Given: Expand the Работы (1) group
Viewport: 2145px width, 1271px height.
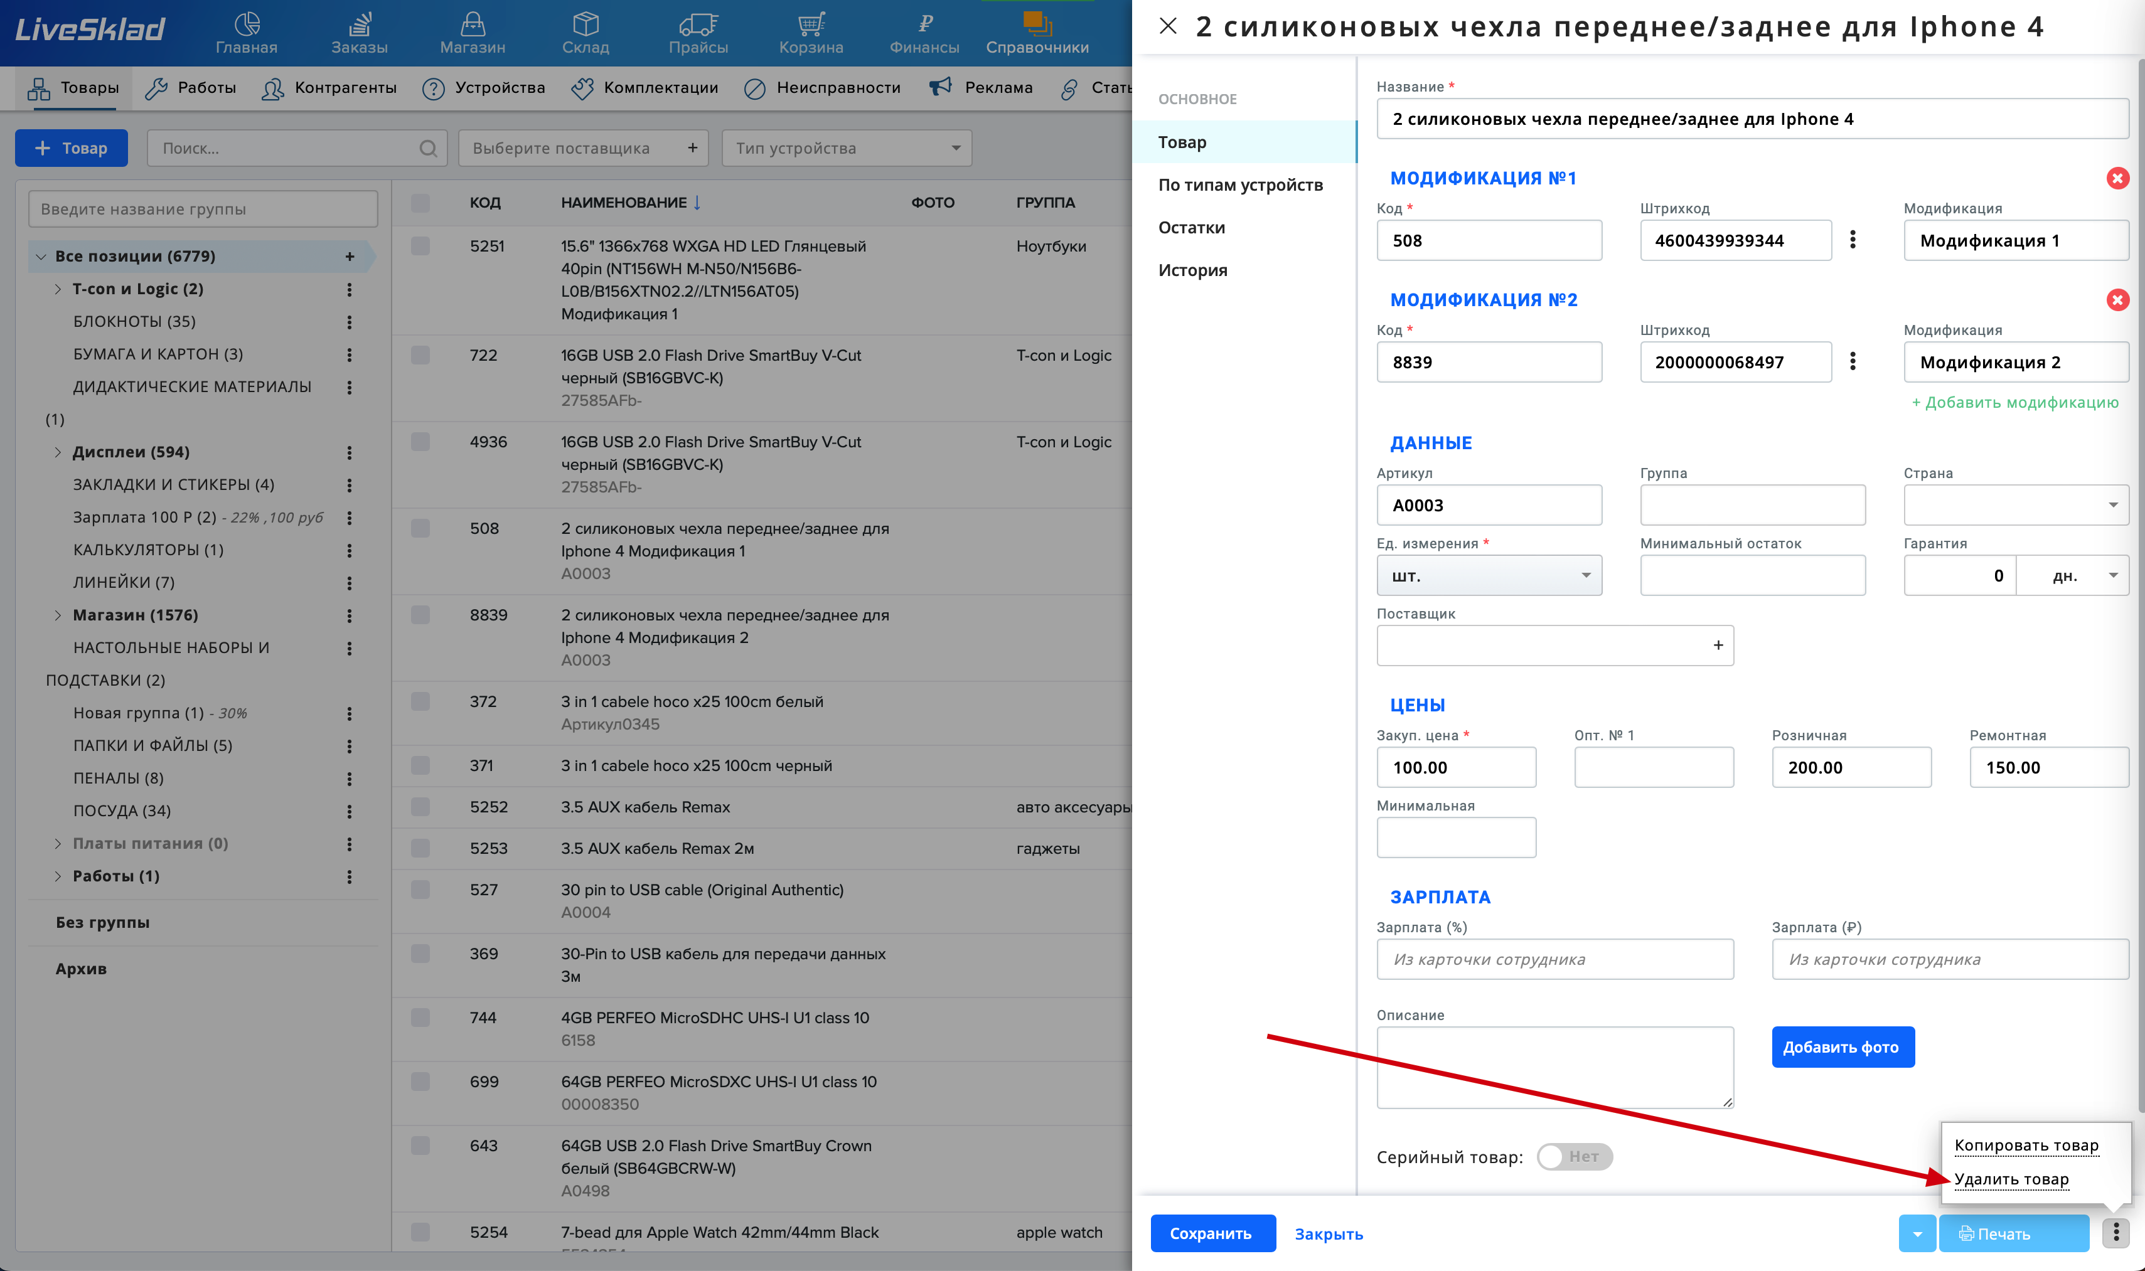Looking at the screenshot, I should coord(57,876).
